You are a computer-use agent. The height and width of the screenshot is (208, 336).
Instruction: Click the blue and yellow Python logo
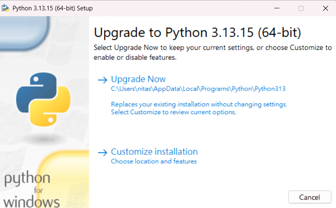(x=43, y=99)
